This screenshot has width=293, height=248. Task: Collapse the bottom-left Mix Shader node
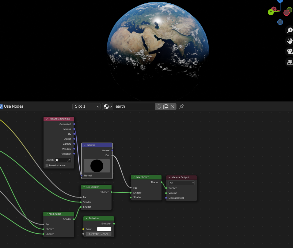click(x=47, y=214)
